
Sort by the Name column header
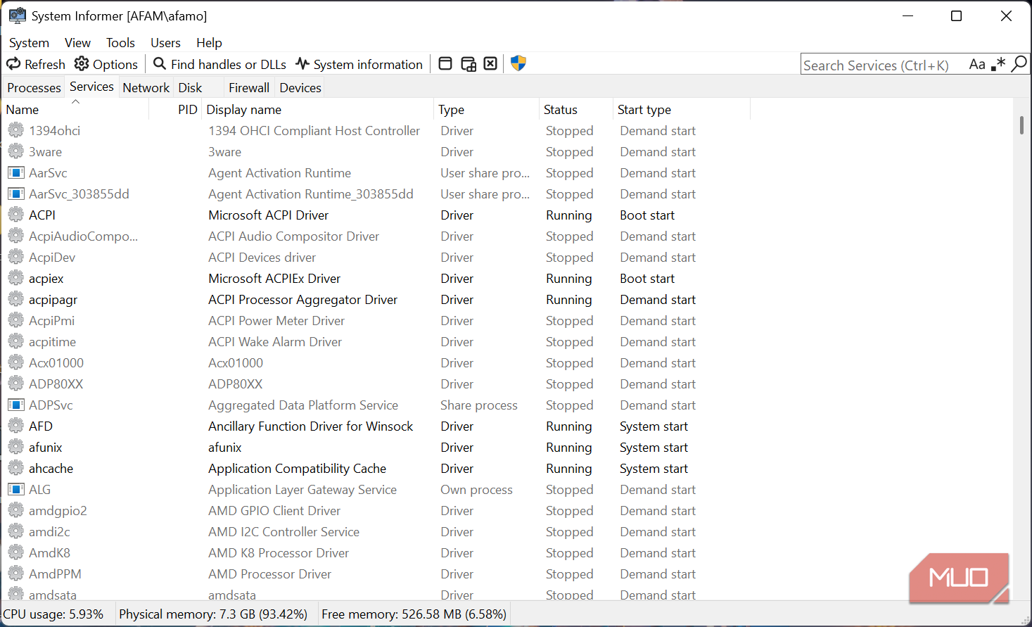pyautogui.click(x=75, y=110)
